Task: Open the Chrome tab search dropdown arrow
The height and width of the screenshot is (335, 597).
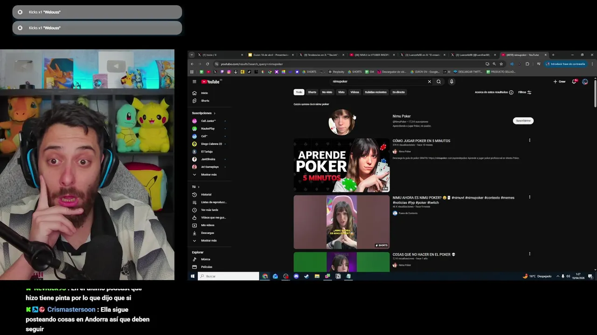Action: [191, 55]
